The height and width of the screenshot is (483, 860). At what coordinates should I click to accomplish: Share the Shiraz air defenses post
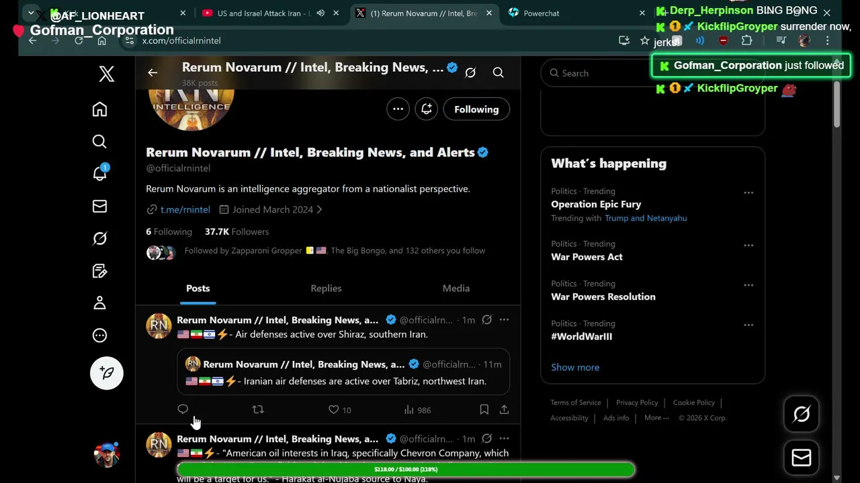pyautogui.click(x=504, y=409)
